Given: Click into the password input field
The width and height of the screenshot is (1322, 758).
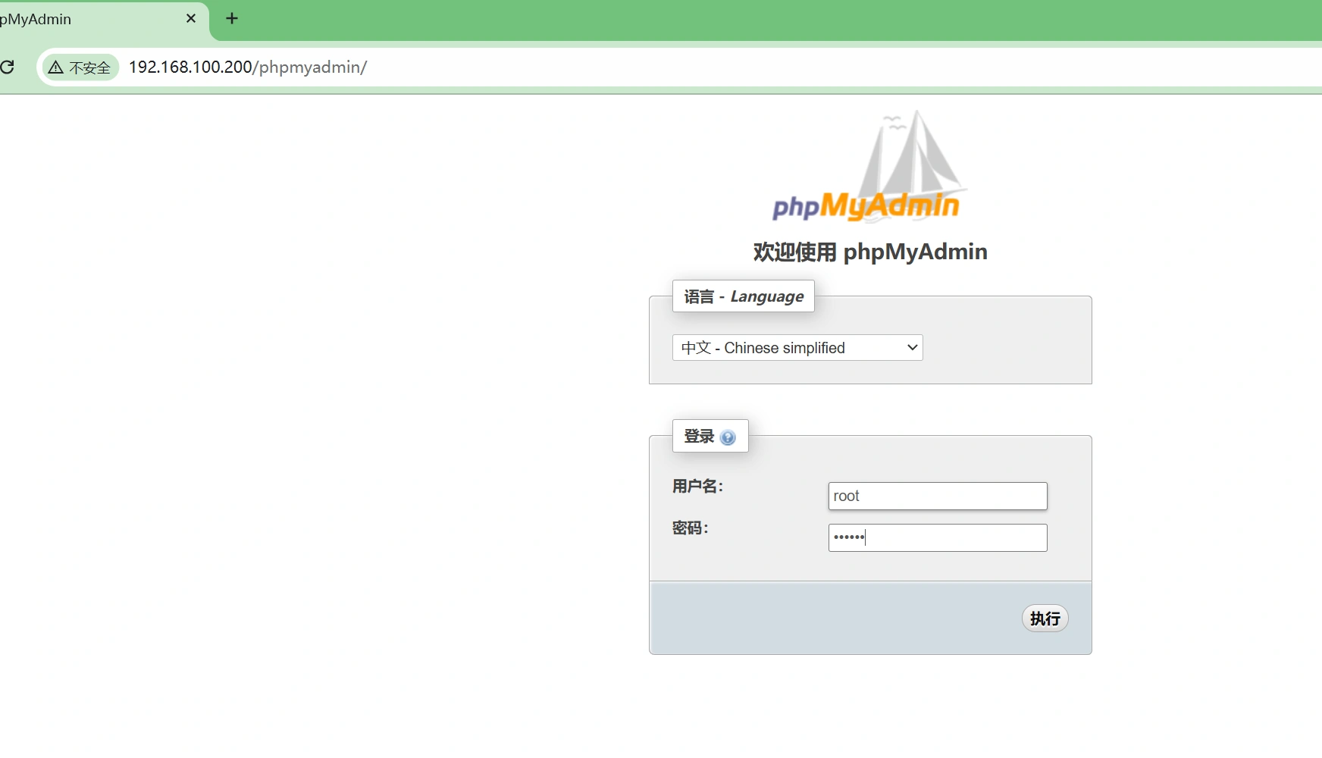Looking at the screenshot, I should (x=938, y=538).
